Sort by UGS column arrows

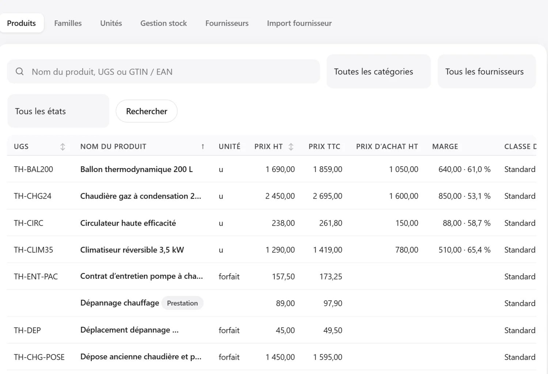click(63, 147)
